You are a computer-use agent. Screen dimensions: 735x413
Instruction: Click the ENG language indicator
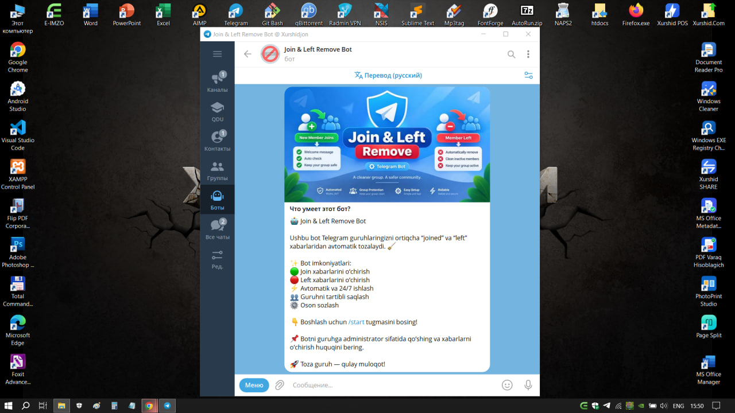coord(678,406)
